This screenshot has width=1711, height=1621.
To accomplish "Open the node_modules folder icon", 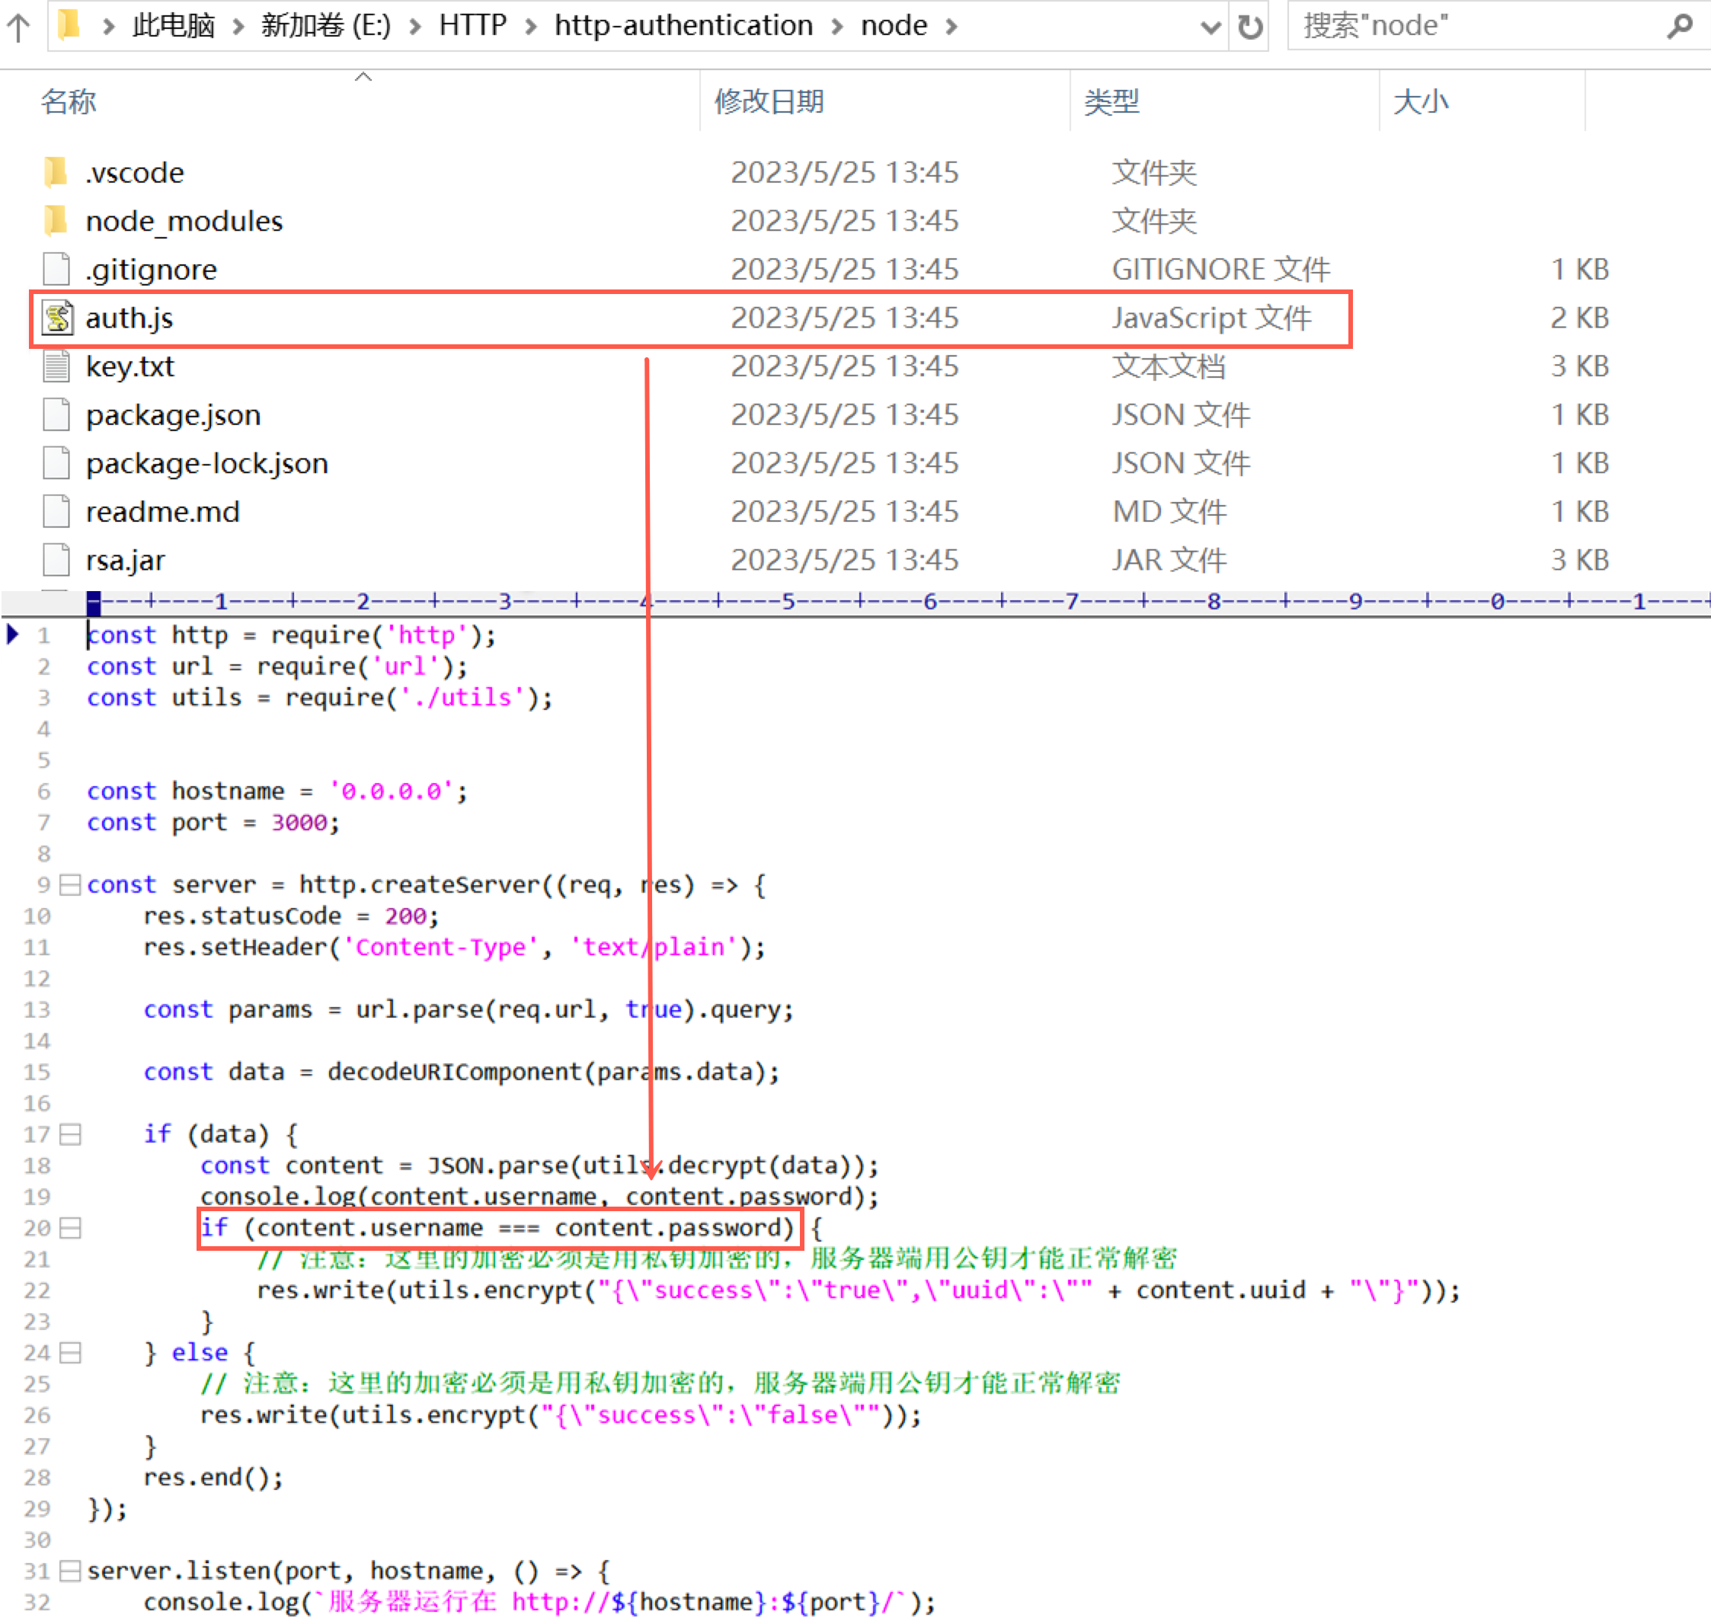I will 56,221.
